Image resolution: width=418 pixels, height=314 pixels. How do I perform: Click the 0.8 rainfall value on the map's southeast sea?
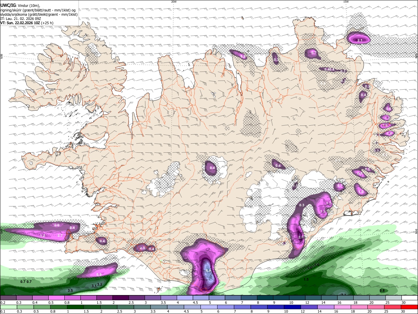pyautogui.click(x=382, y=290)
